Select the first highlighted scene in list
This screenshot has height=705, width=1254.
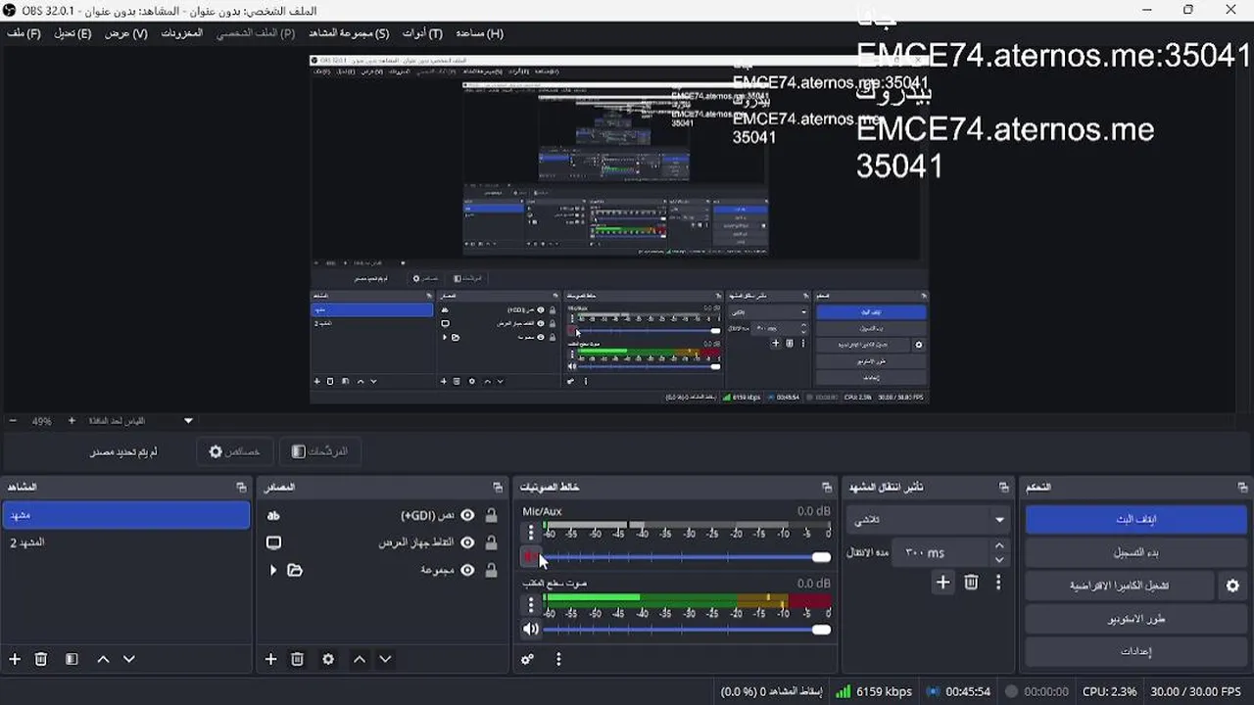pos(125,515)
